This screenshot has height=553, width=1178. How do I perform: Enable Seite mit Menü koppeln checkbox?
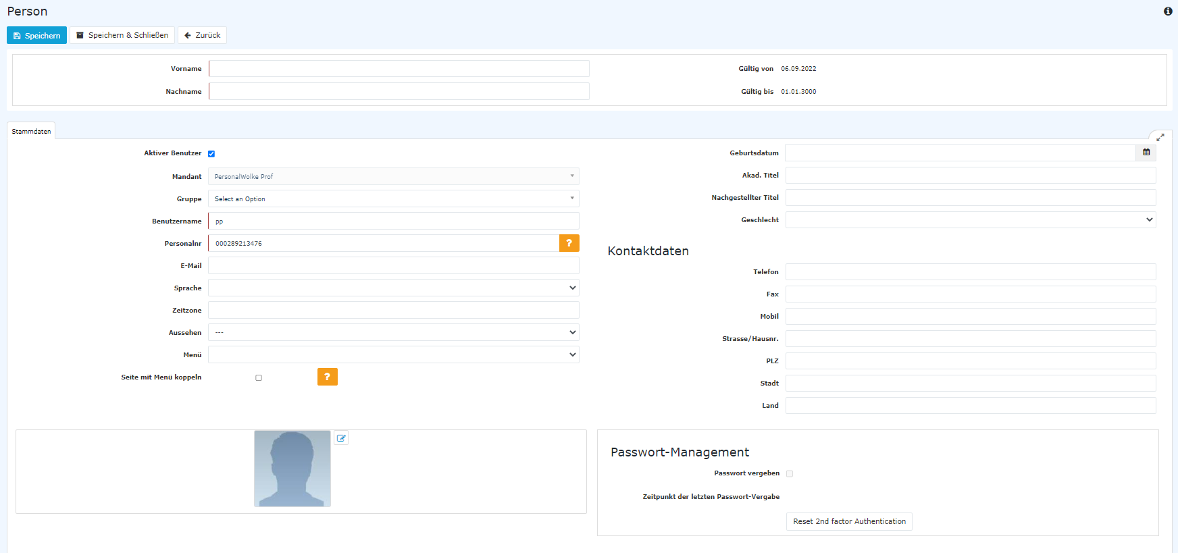click(x=259, y=378)
